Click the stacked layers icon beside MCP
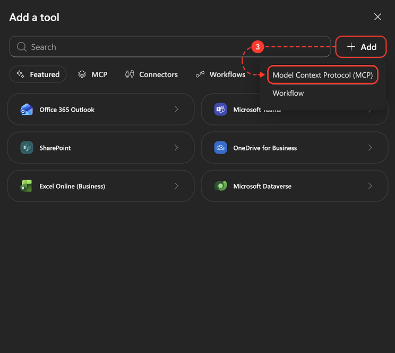This screenshot has height=353, width=395. pos(82,74)
